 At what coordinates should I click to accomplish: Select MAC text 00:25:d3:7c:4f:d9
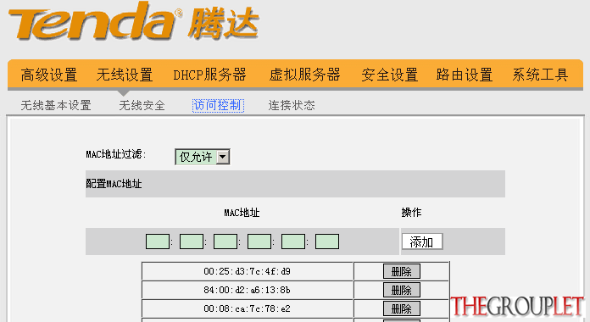pos(247,271)
